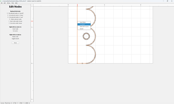The image size is (174, 104).
Task: Choose Cut Vector from context menu
Action: 84,24
